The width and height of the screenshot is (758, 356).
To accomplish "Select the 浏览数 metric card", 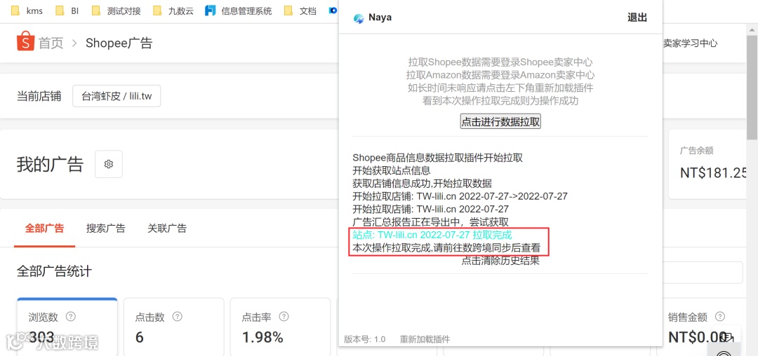I will coord(67,327).
